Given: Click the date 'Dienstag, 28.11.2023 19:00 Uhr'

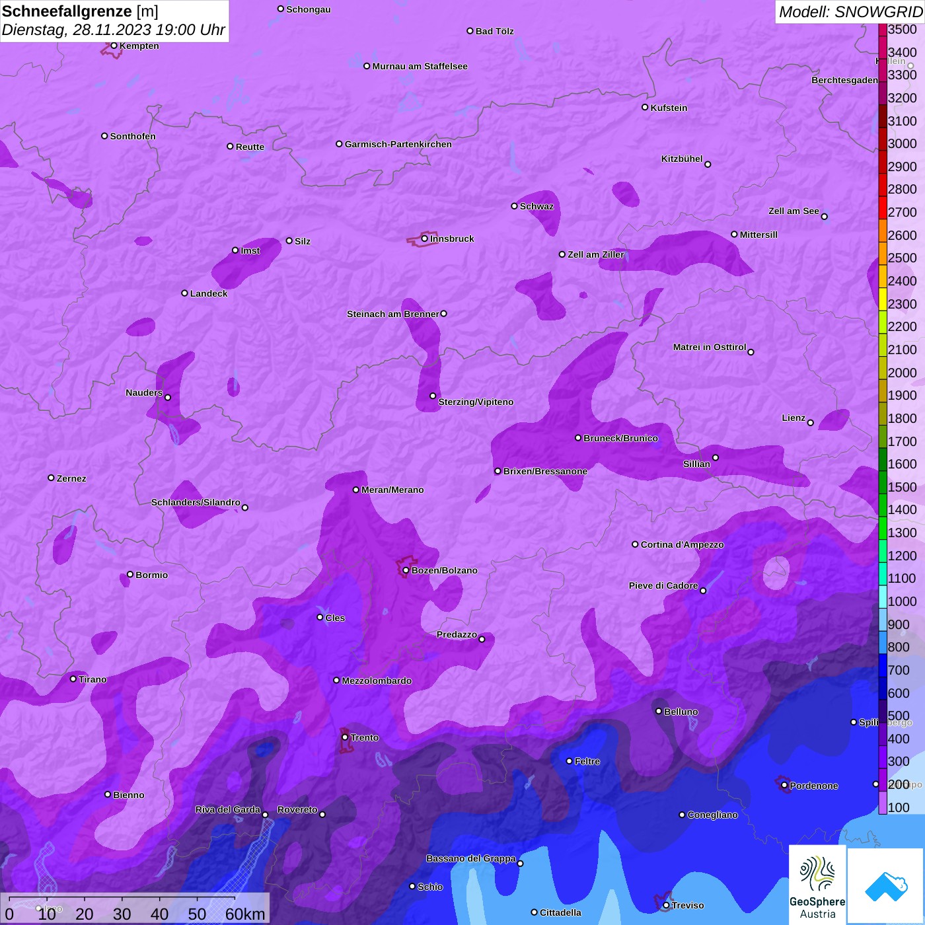Looking at the screenshot, I should click(x=114, y=30).
